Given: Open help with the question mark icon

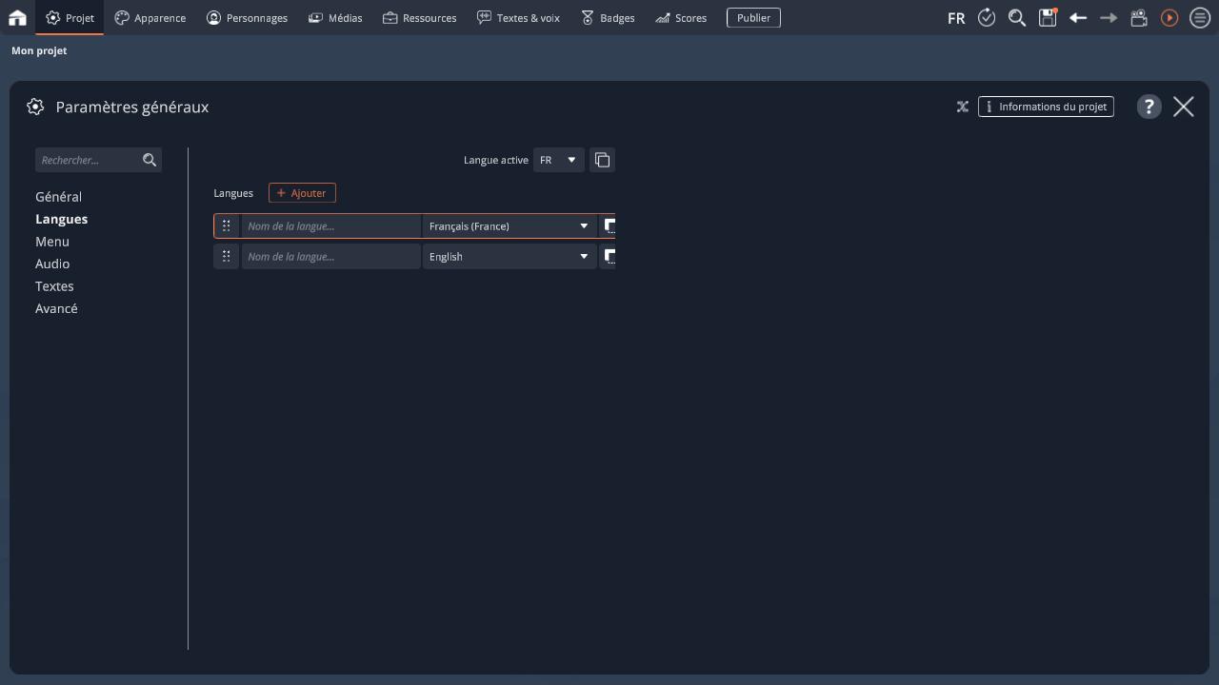Looking at the screenshot, I should tap(1149, 107).
